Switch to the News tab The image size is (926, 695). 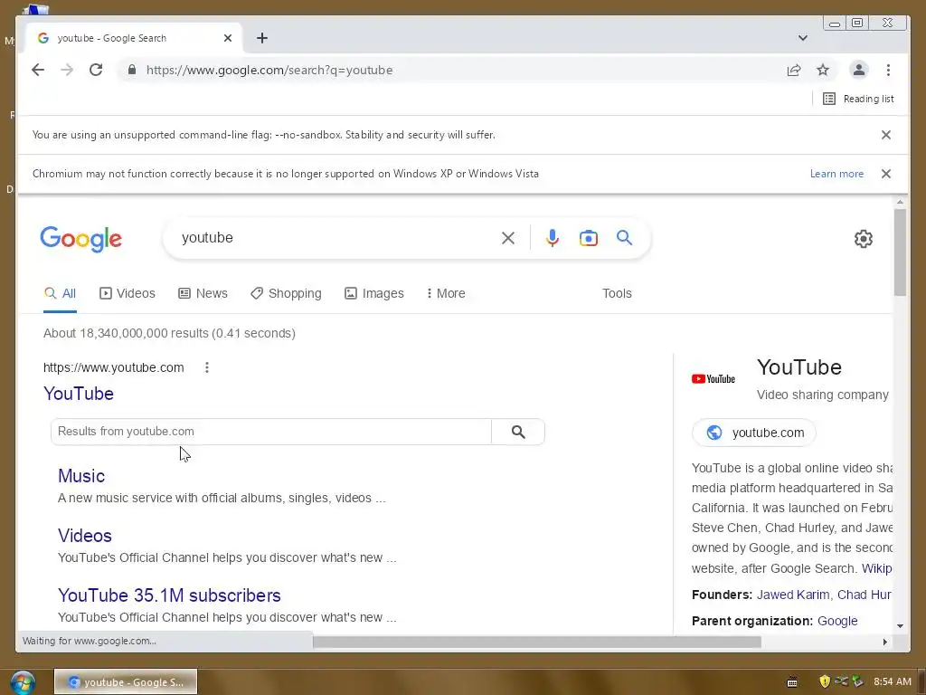203,294
